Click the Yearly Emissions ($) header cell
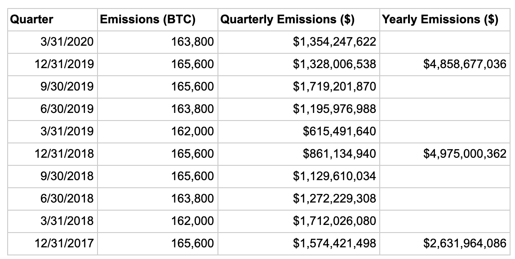Viewport: 515px width, 259px height. click(x=440, y=19)
